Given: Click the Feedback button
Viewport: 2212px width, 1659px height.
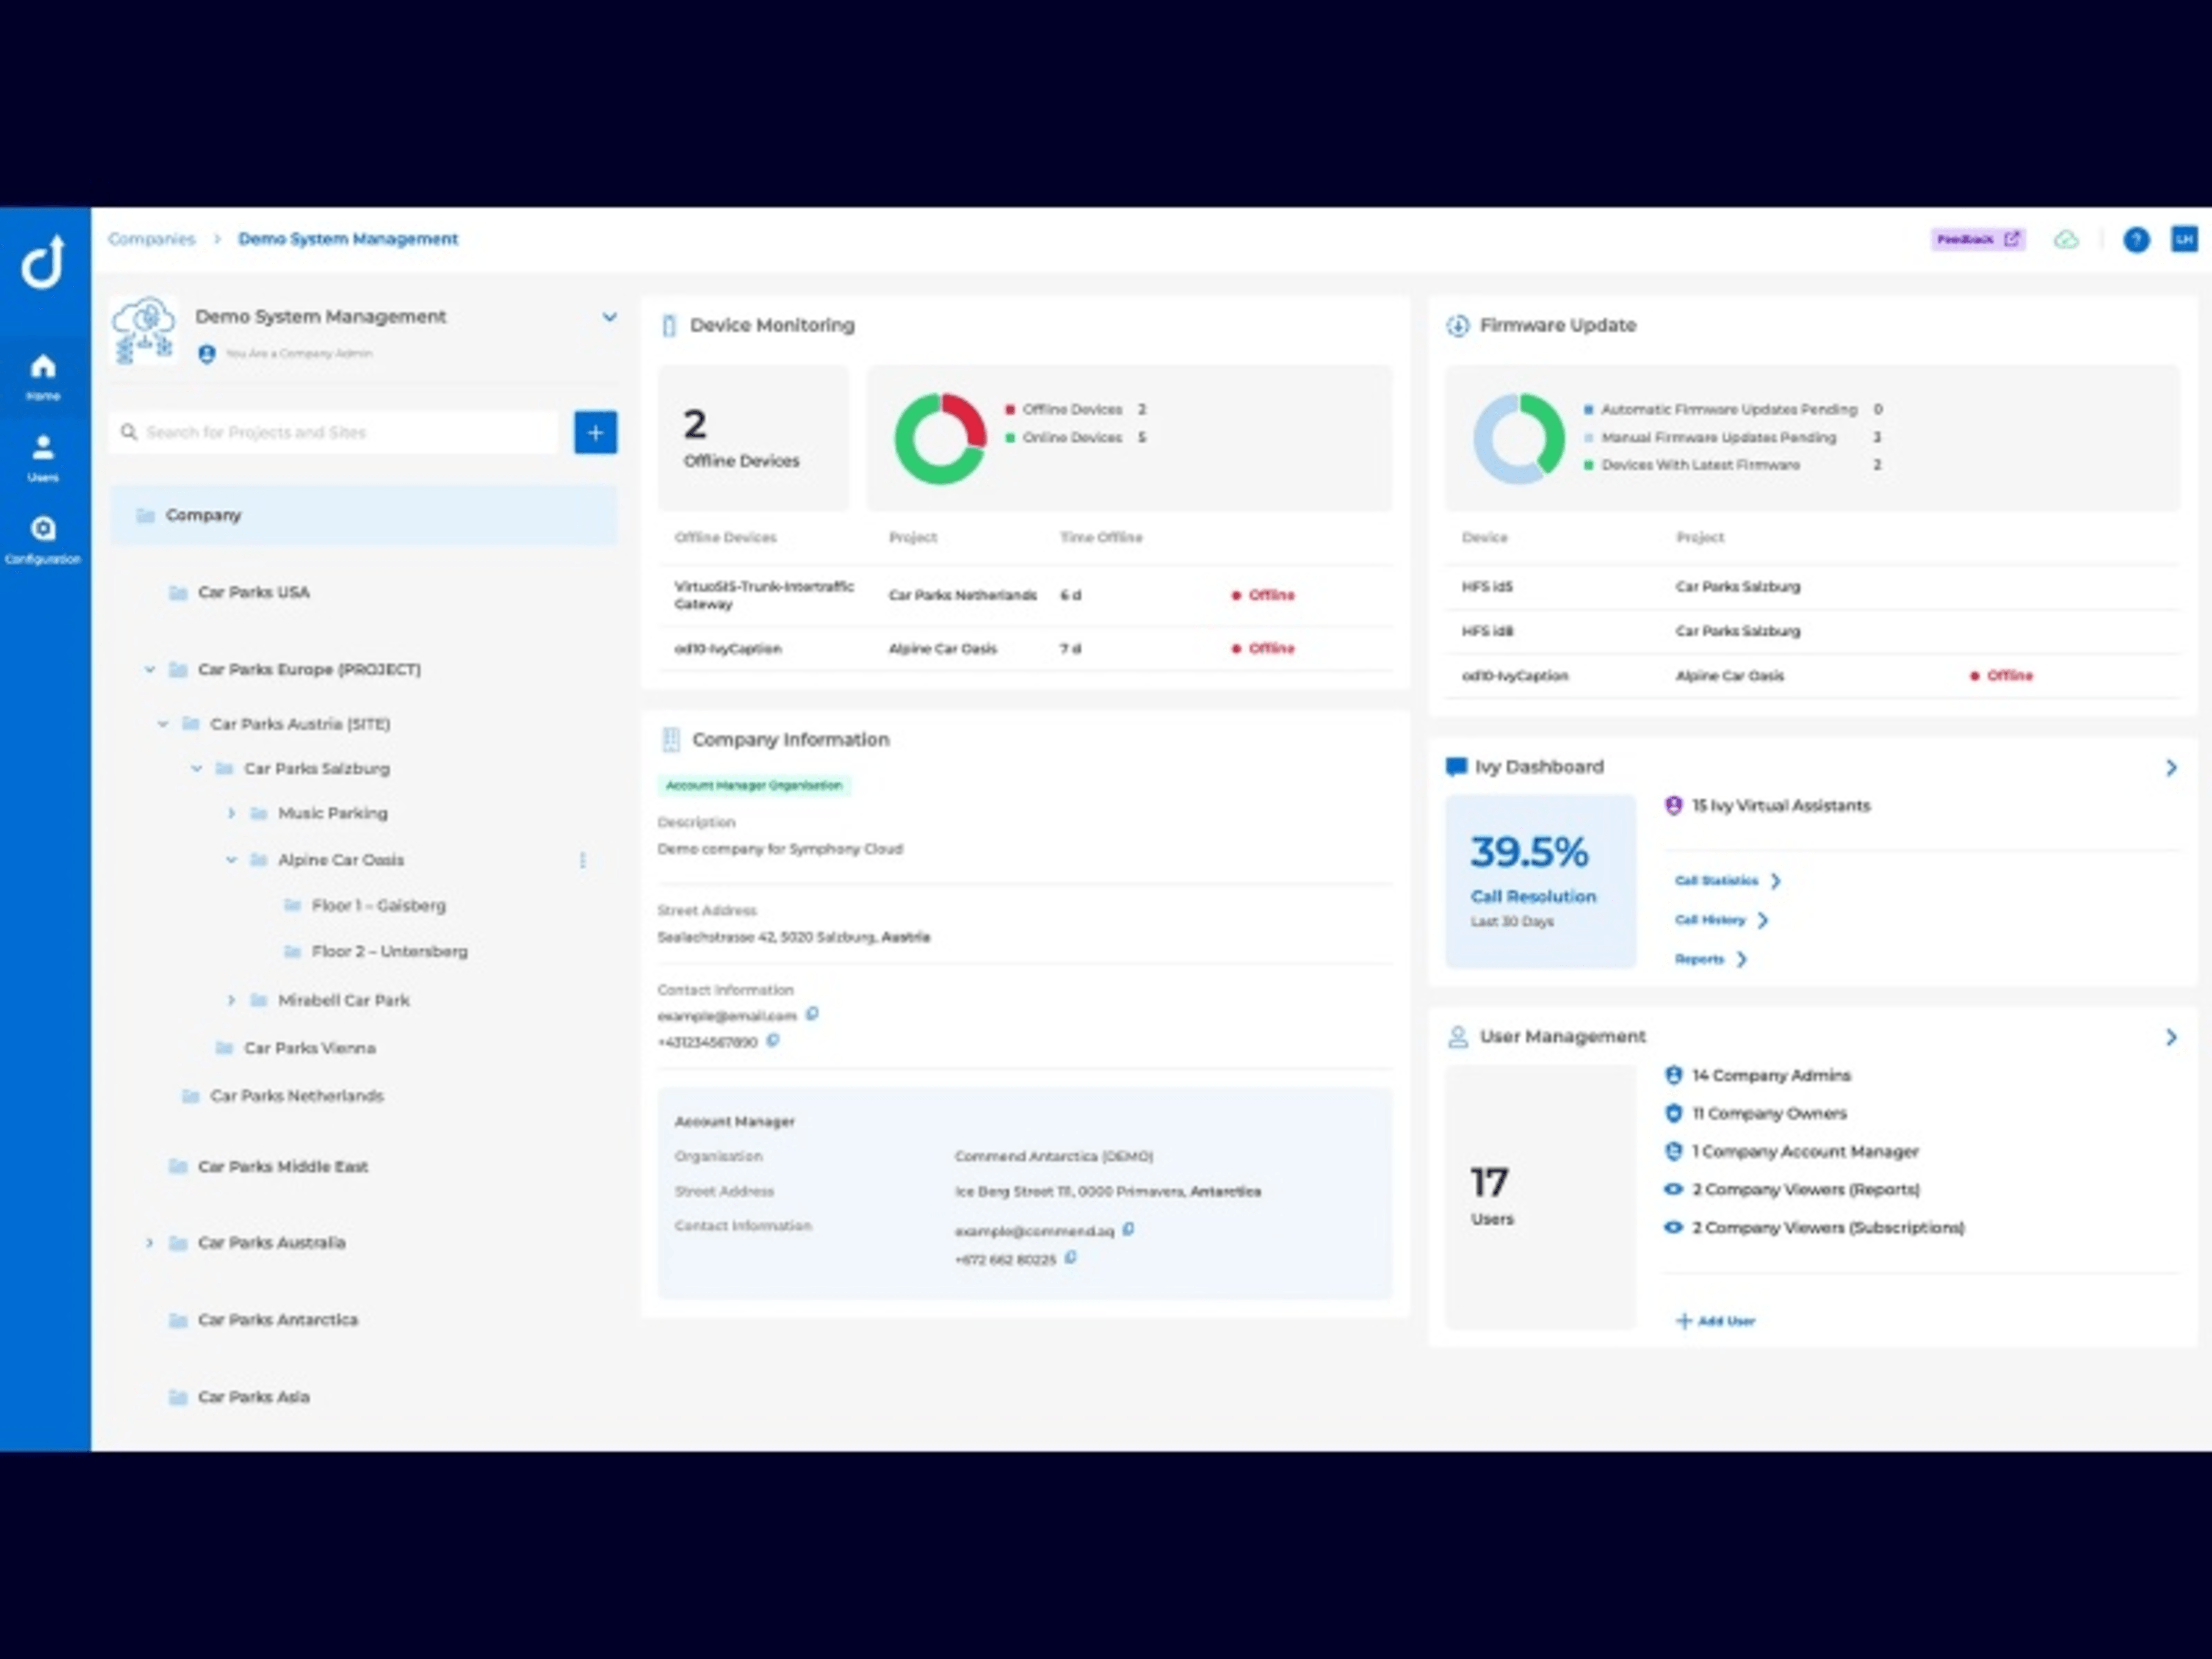Looking at the screenshot, I should point(1978,240).
